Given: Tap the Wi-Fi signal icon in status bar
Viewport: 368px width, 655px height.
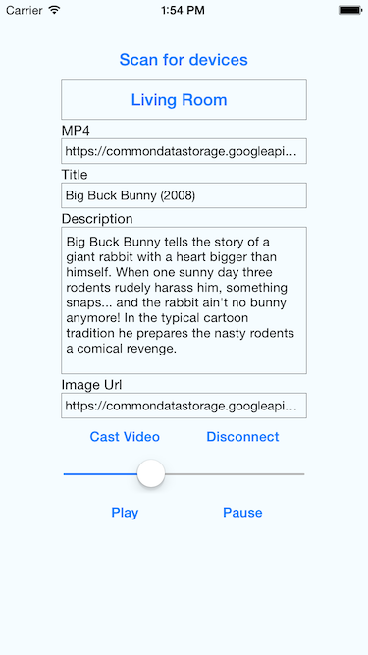Looking at the screenshot, I should pyautogui.click(x=54, y=10).
